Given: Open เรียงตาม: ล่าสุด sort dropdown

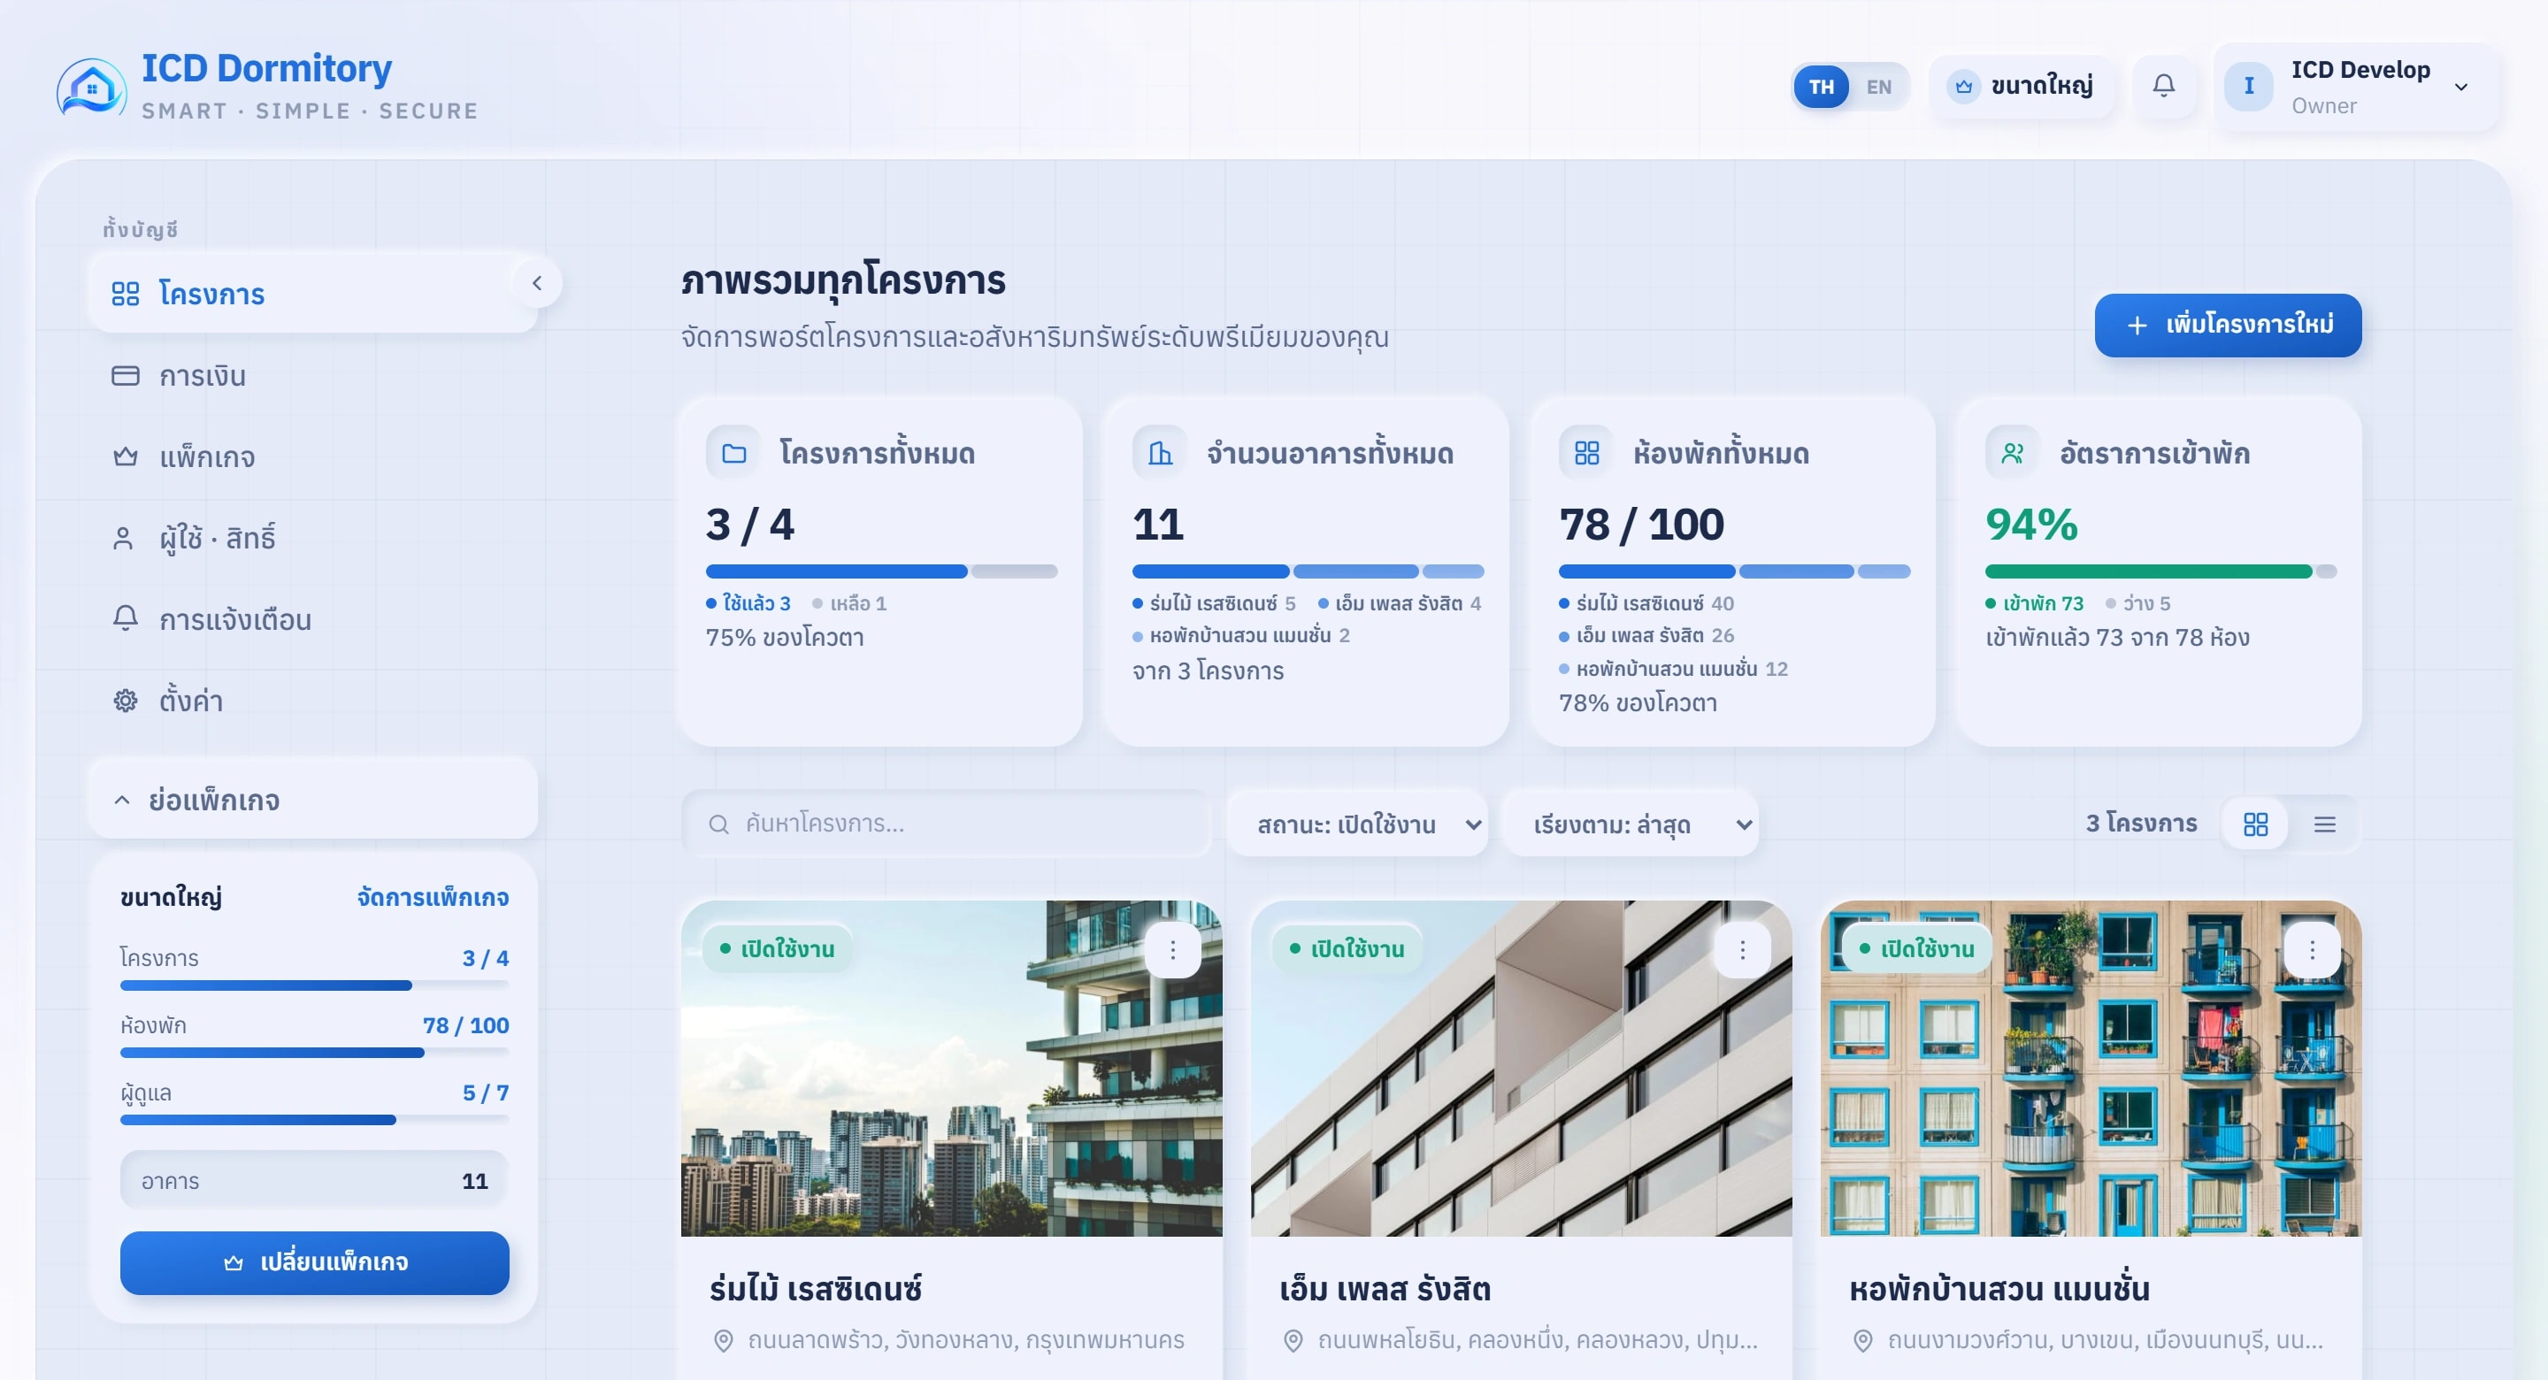Looking at the screenshot, I should pos(1631,824).
